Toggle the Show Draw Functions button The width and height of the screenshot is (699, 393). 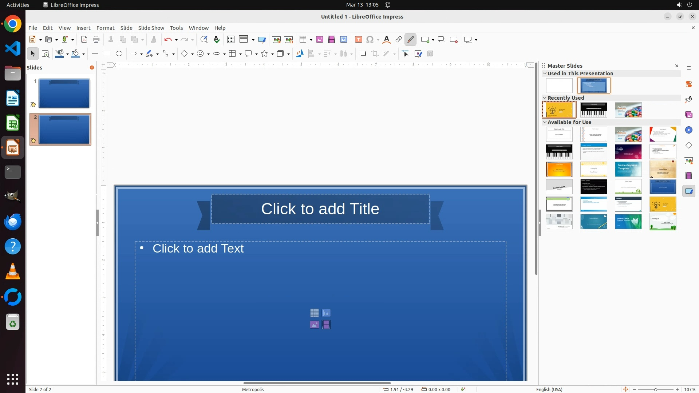click(x=411, y=40)
